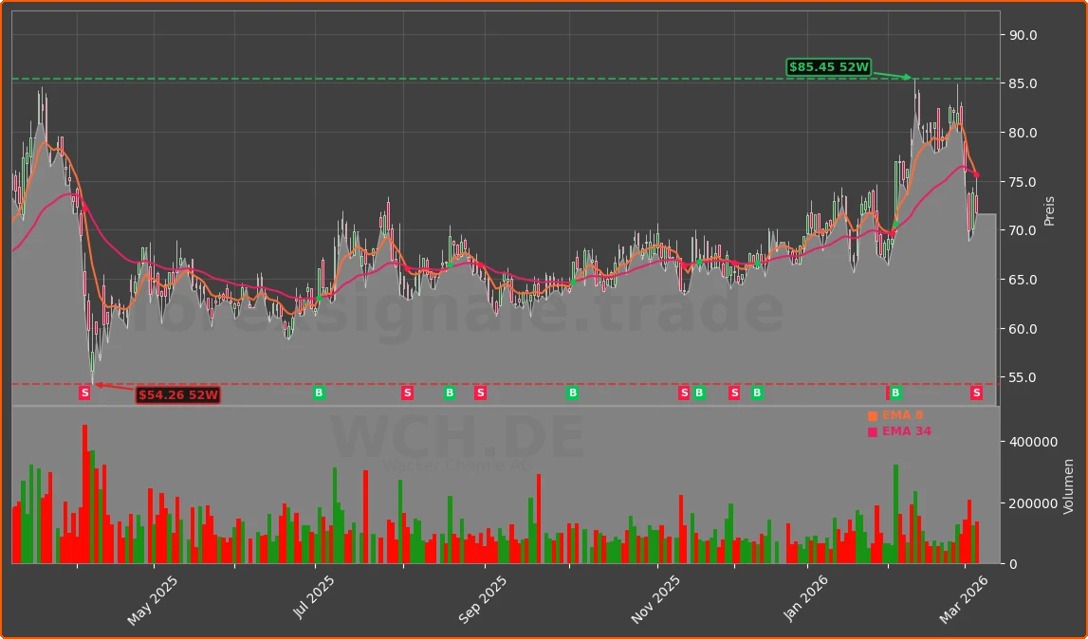Click the S sell marker right after Sep 2025
The width and height of the screenshot is (1088, 639).
pyautogui.click(x=481, y=393)
